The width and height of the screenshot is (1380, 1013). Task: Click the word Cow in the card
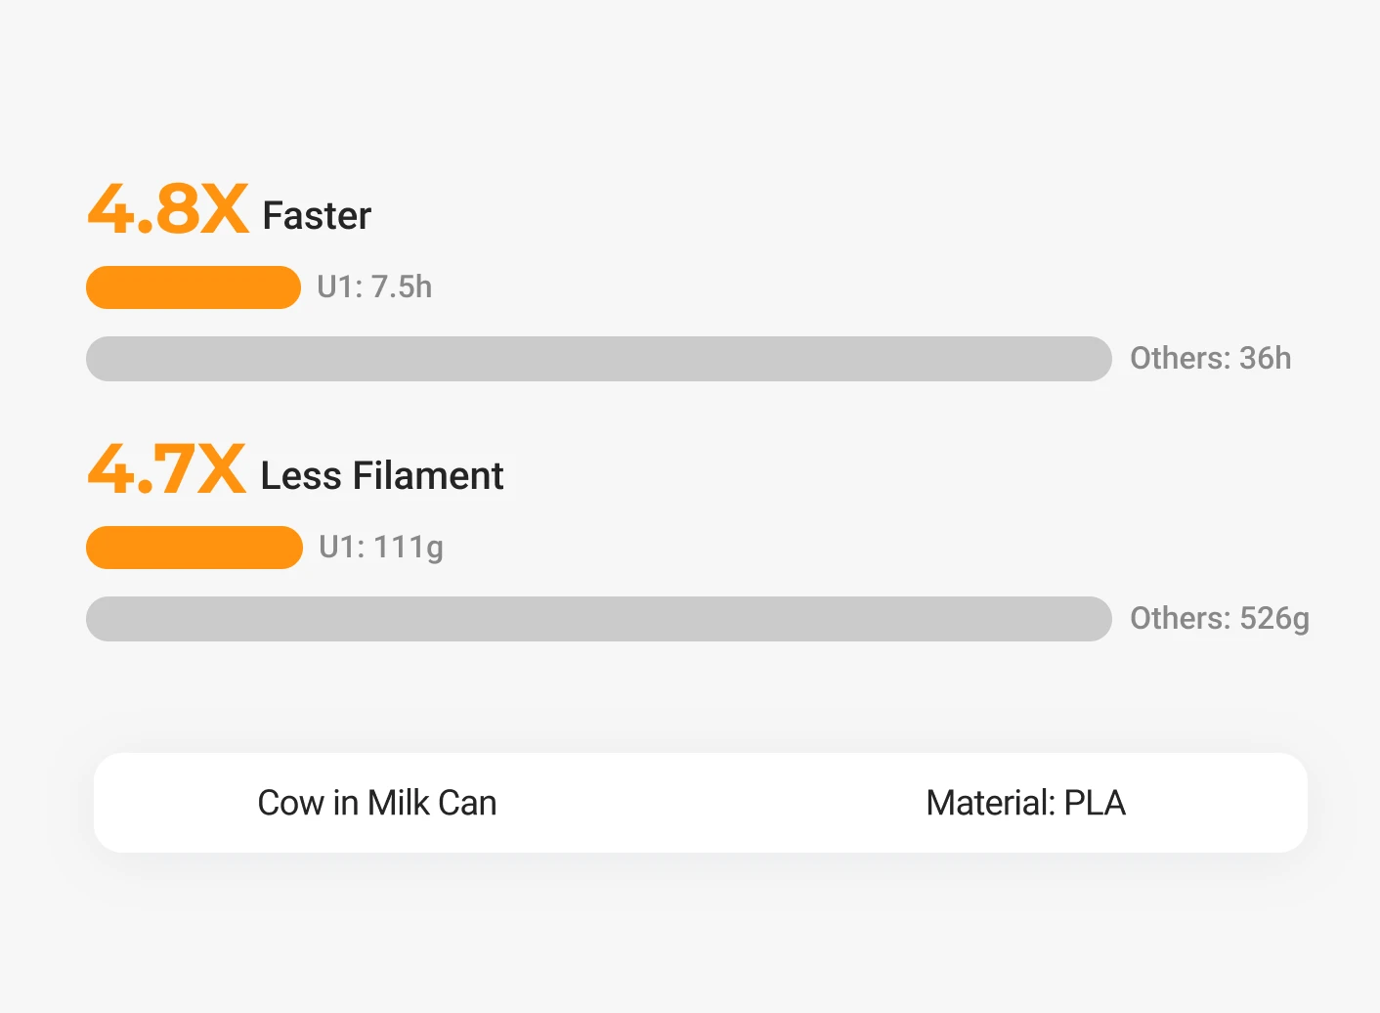point(290,803)
